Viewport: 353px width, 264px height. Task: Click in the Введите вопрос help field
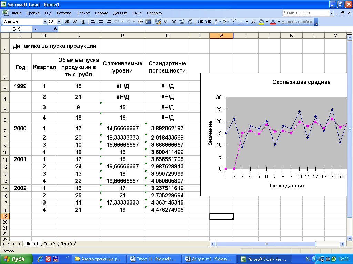pos(306,13)
